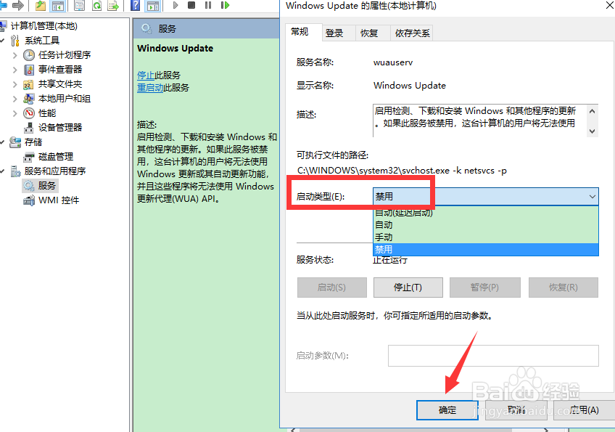Select 事件查看器 tree item
Image resolution: width=615 pixels, height=432 pixels.
(60, 70)
